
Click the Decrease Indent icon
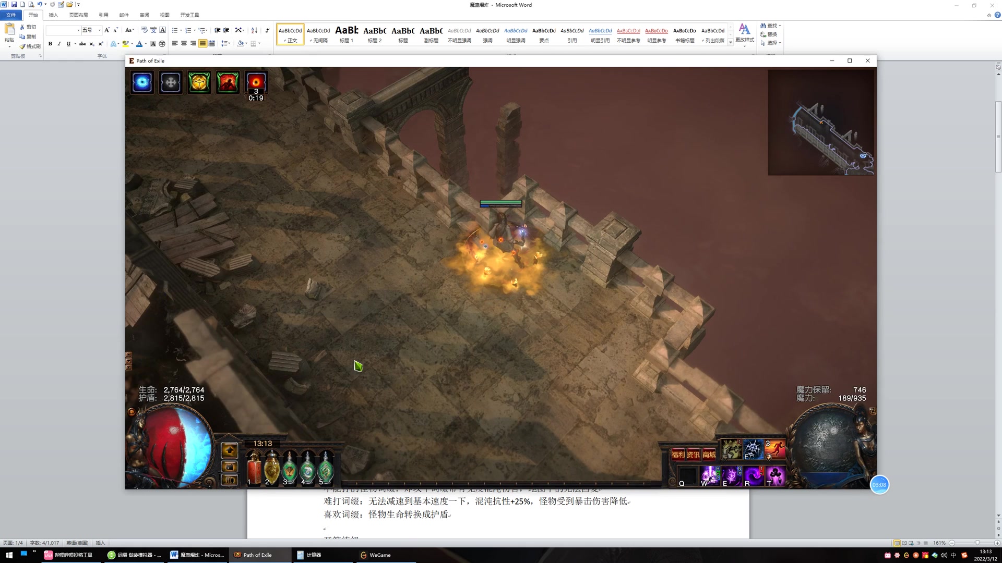pos(217,30)
